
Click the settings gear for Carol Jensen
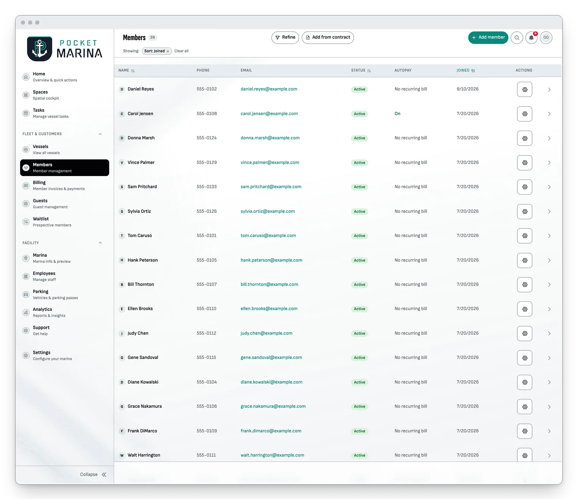click(x=525, y=114)
